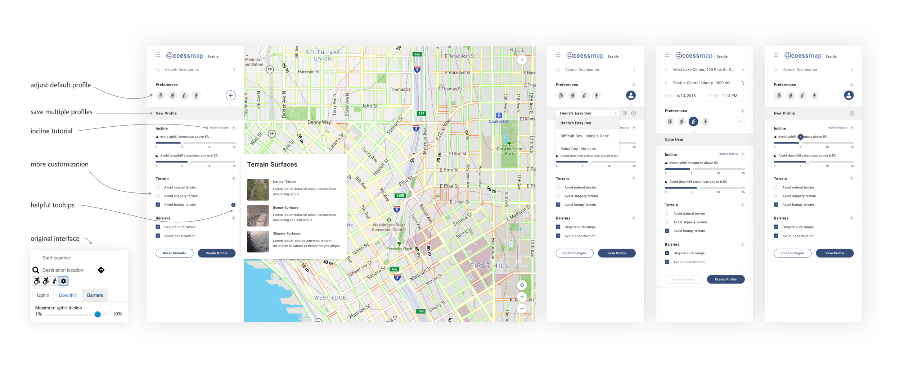This screenshot has height=368, width=900.
Task: Click Save Profile in rightmost panel
Action: pyautogui.click(x=834, y=253)
